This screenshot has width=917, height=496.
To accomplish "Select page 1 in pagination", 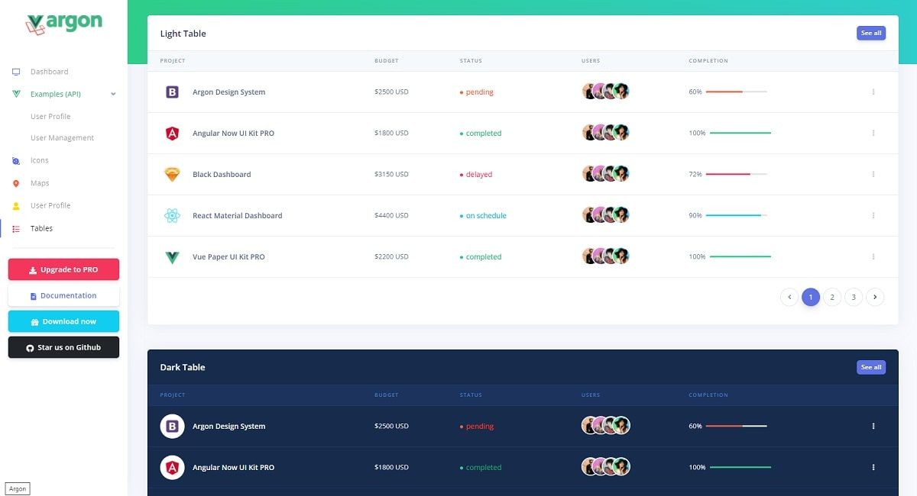I will (811, 298).
